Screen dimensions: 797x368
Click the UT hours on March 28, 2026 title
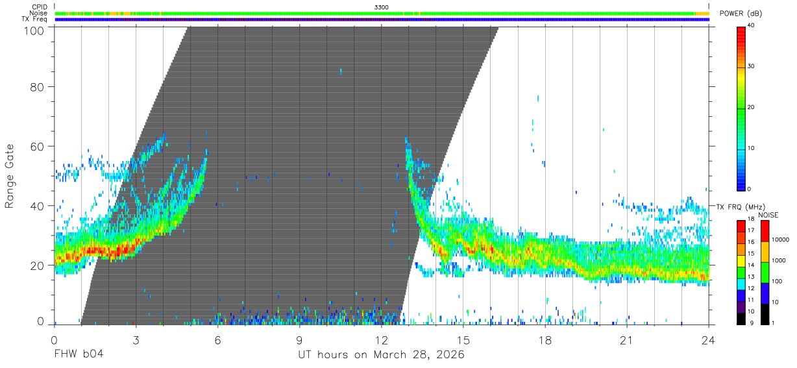tap(381, 356)
